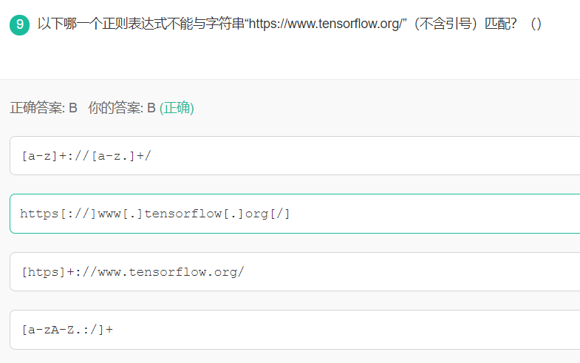
Task: Click the 正确答案: B label
Action: click(x=44, y=108)
